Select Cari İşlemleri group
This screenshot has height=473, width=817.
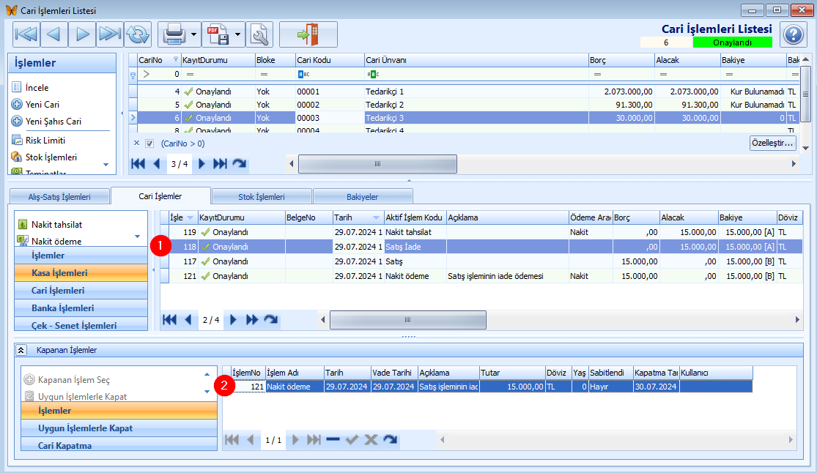click(81, 290)
